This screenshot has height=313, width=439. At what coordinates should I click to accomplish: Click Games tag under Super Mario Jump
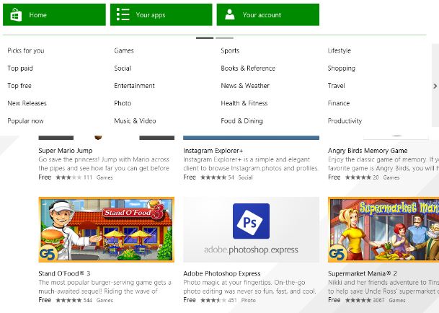click(x=105, y=177)
